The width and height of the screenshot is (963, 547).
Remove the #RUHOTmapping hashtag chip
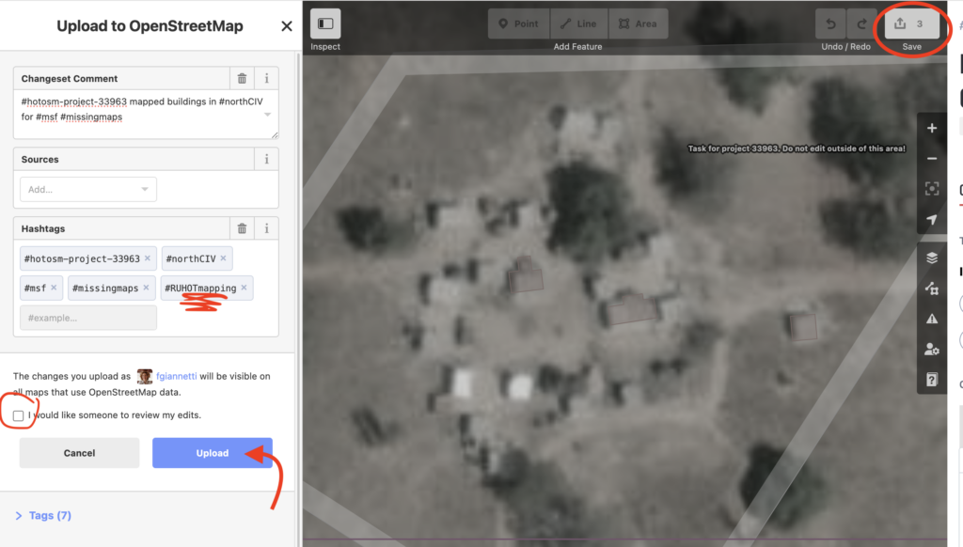[x=245, y=288]
